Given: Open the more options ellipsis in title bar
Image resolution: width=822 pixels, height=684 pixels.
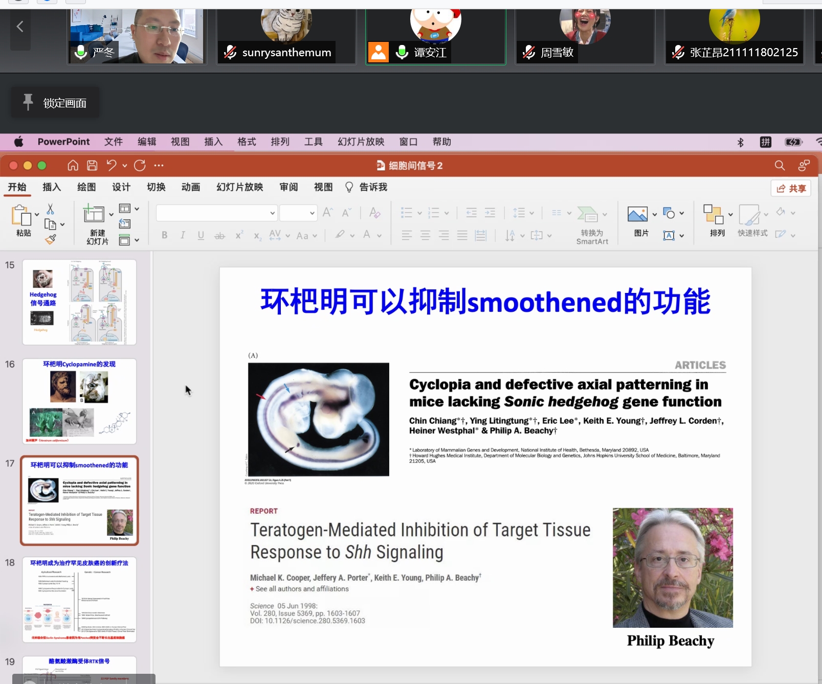Looking at the screenshot, I should (x=159, y=165).
